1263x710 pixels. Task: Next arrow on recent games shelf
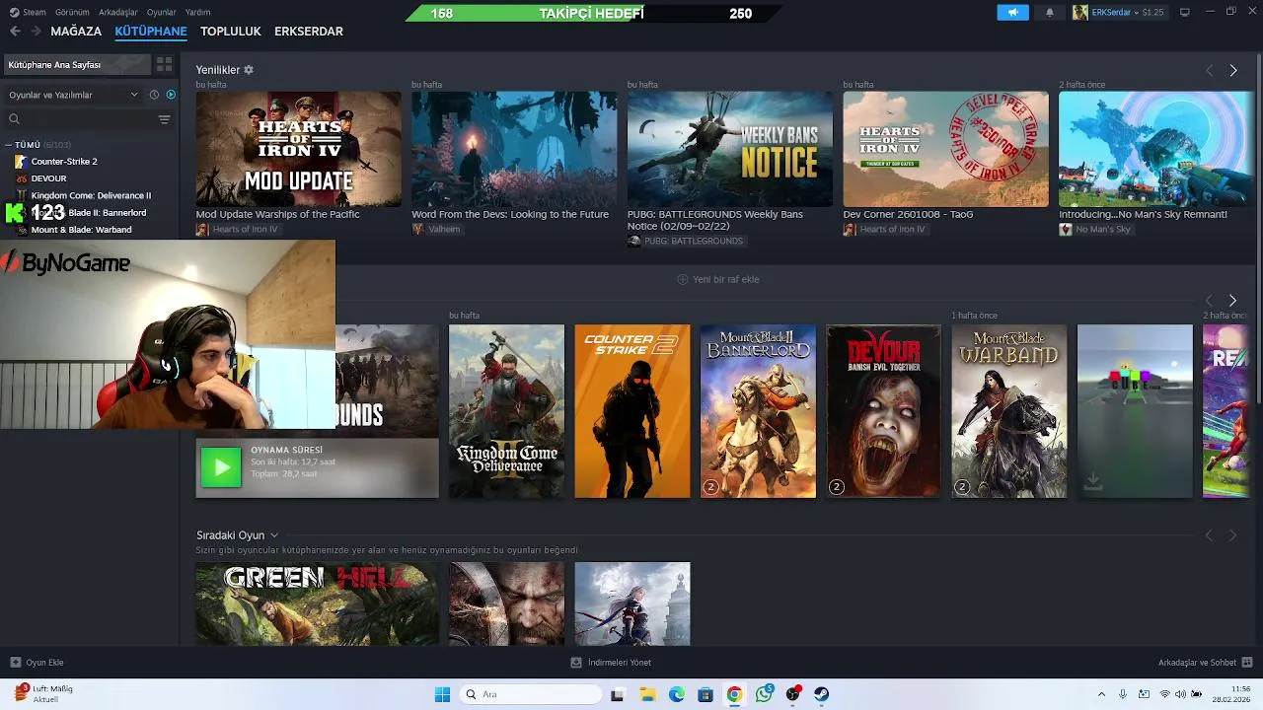pos(1233,300)
